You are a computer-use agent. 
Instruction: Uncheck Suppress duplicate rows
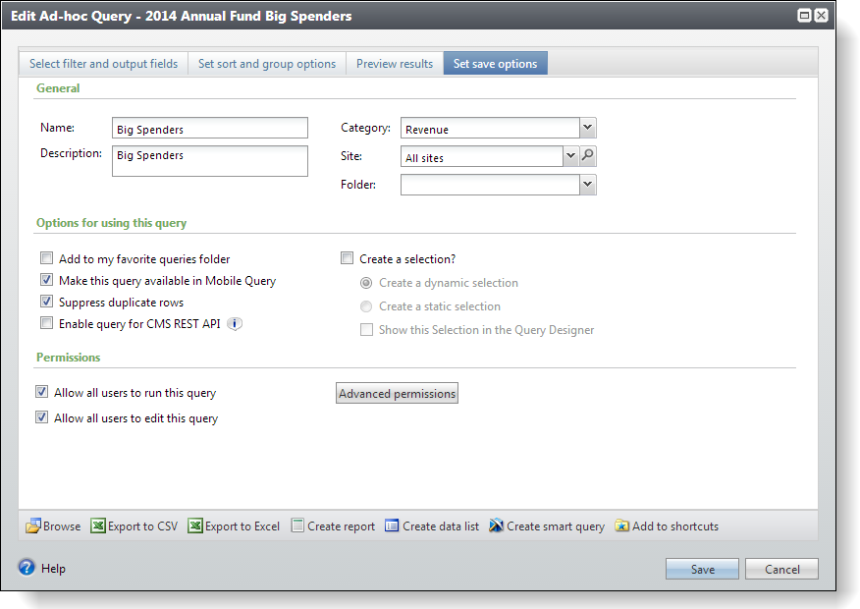(x=46, y=302)
